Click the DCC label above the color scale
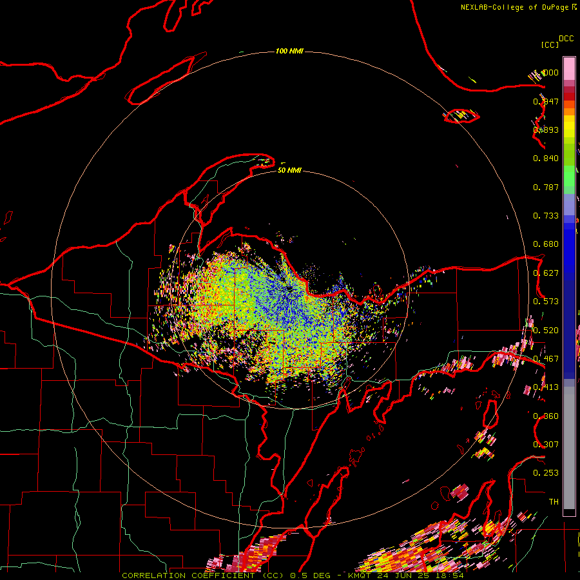Image resolution: width=580 pixels, height=580 pixels. pyautogui.click(x=566, y=39)
